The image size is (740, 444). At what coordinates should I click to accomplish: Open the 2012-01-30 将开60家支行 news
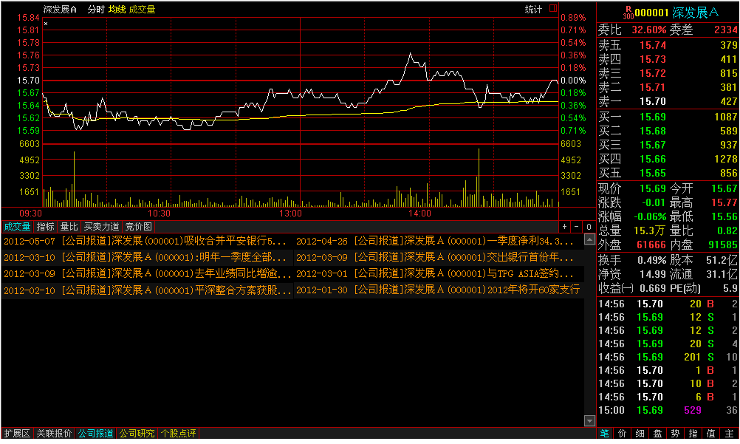(x=438, y=290)
